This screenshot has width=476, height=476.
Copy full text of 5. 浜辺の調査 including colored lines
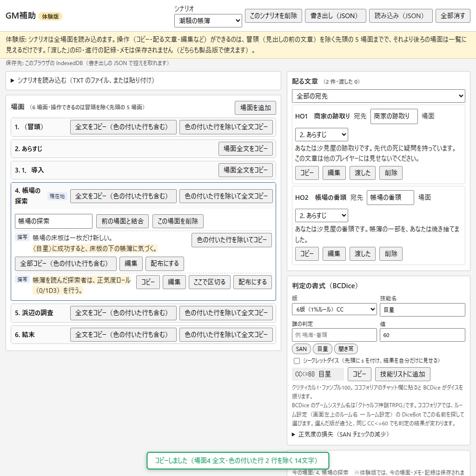coord(123,313)
